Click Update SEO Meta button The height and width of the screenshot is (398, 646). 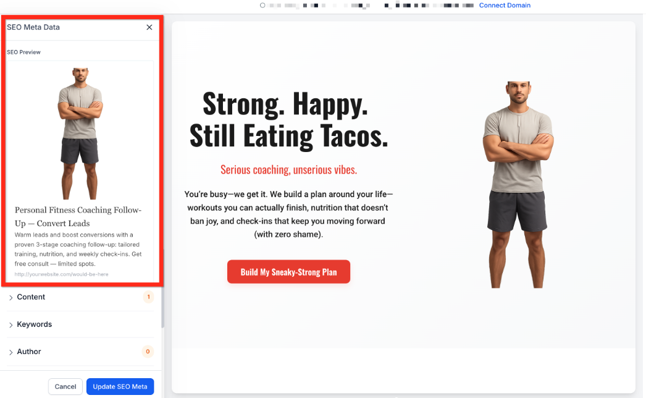tap(120, 386)
